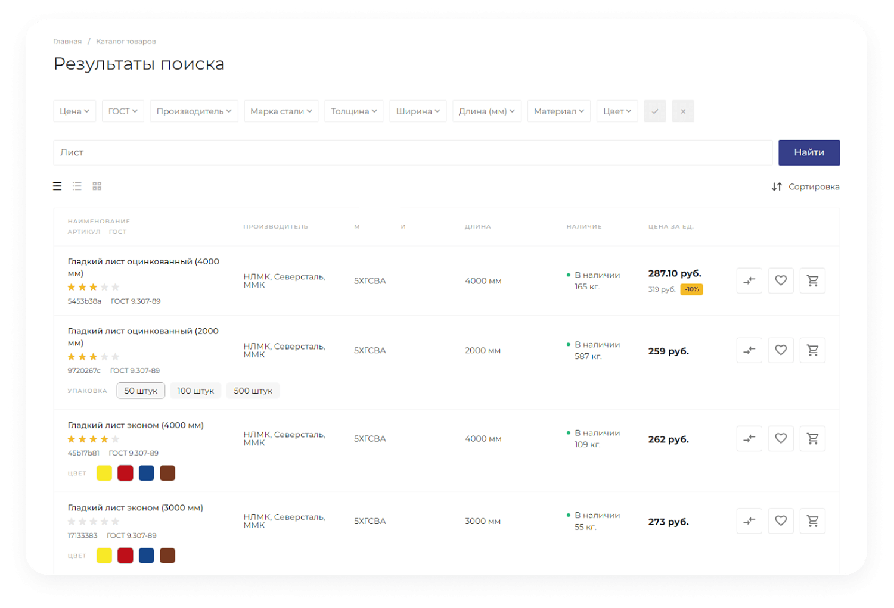Go to Главная breadcrumb
The width and height of the screenshot is (894, 608).
67,42
